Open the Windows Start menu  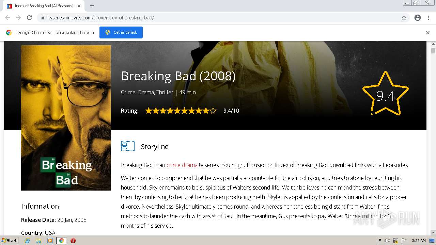[9, 241]
